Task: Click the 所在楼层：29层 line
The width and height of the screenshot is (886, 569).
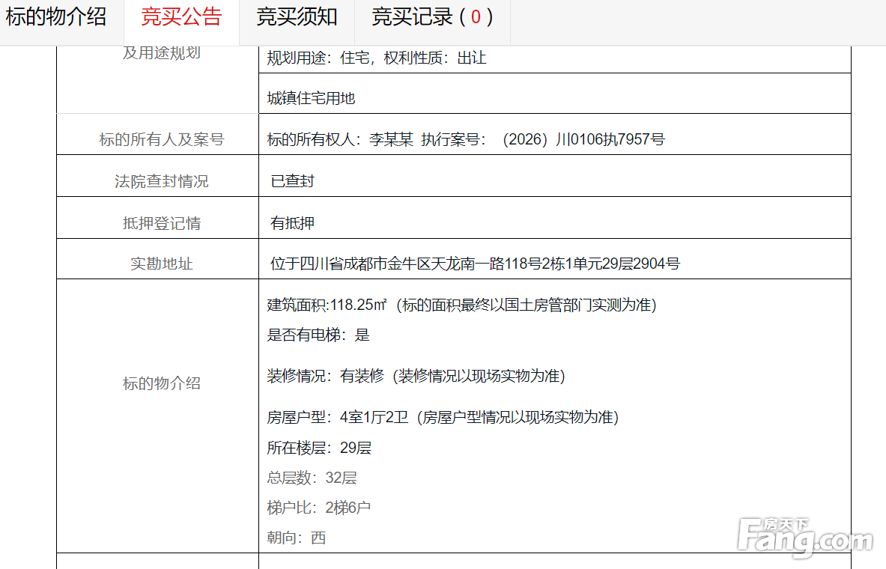Action: tap(319, 448)
